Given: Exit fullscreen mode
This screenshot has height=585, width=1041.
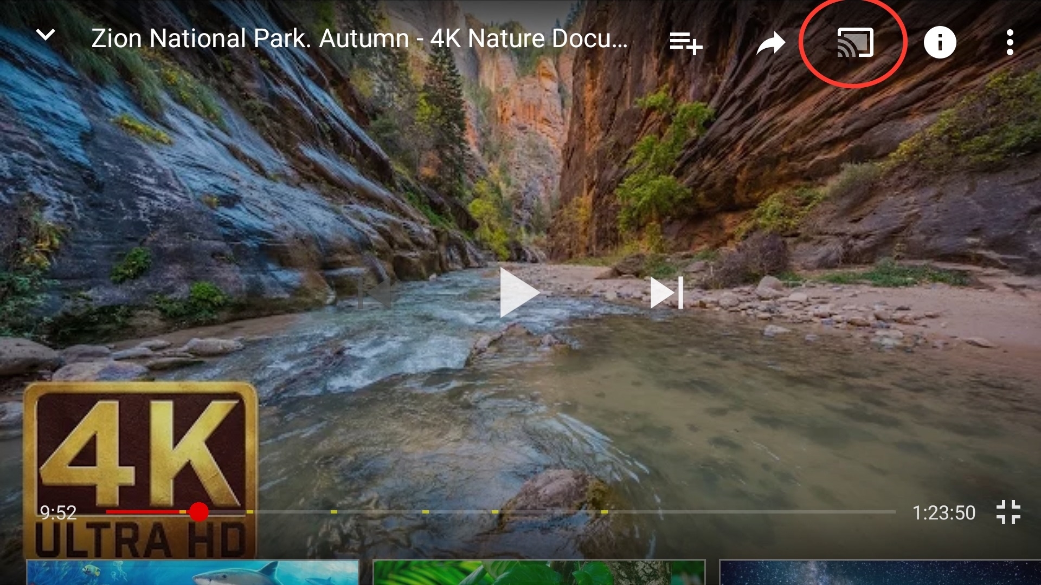Looking at the screenshot, I should pos(1008,512).
